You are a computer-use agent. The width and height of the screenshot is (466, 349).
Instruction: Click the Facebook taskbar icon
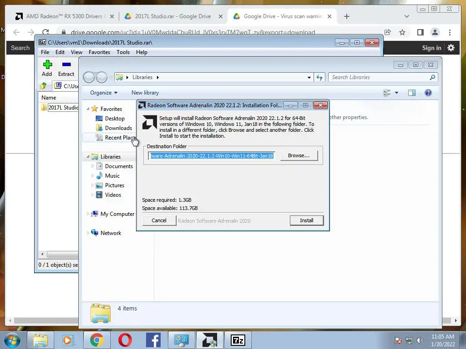[x=153, y=340]
